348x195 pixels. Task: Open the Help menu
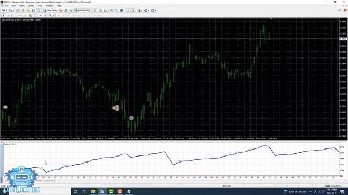pos(59,6)
